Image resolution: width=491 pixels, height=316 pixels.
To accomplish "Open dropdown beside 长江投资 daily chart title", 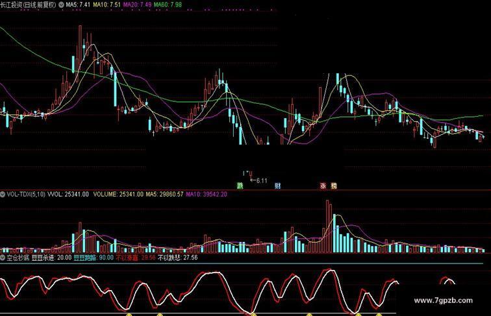I will [x=61, y=5].
